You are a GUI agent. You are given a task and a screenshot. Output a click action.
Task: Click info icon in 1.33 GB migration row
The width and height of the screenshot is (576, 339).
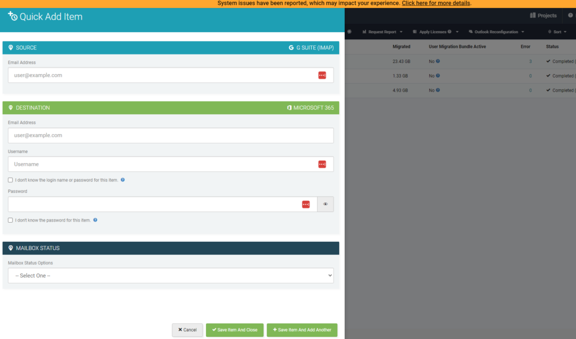pos(438,76)
